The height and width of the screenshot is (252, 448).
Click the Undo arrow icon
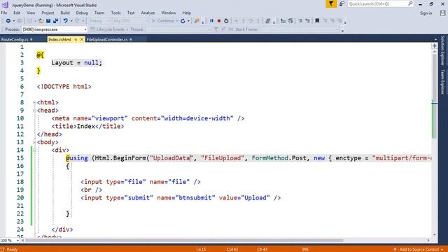coord(65,21)
